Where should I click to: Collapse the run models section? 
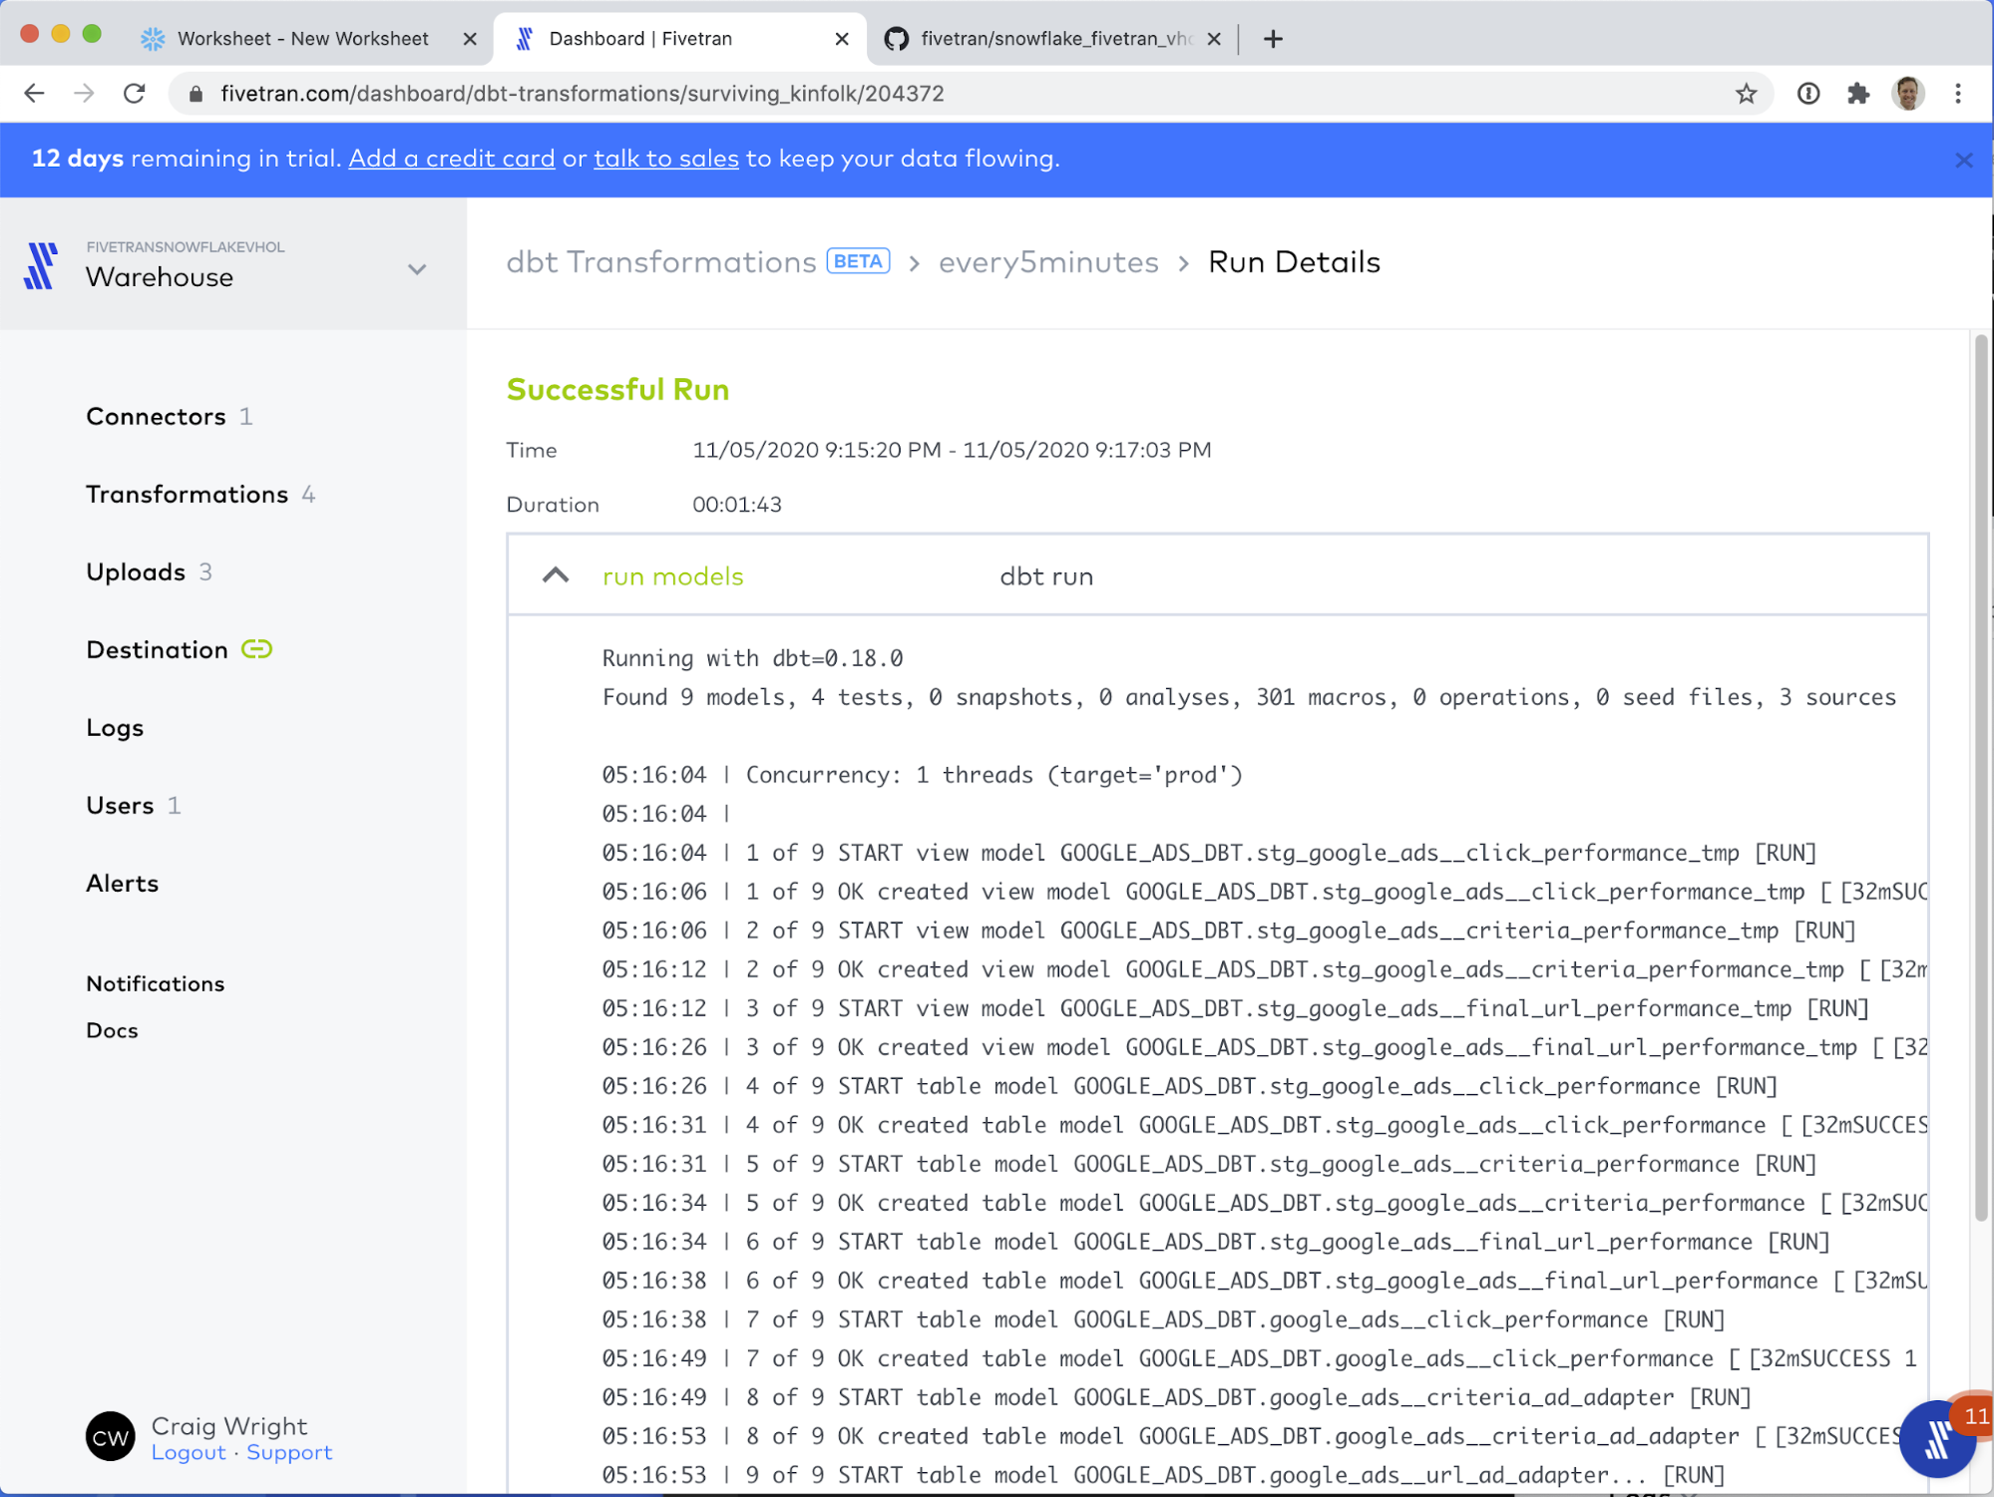click(556, 575)
